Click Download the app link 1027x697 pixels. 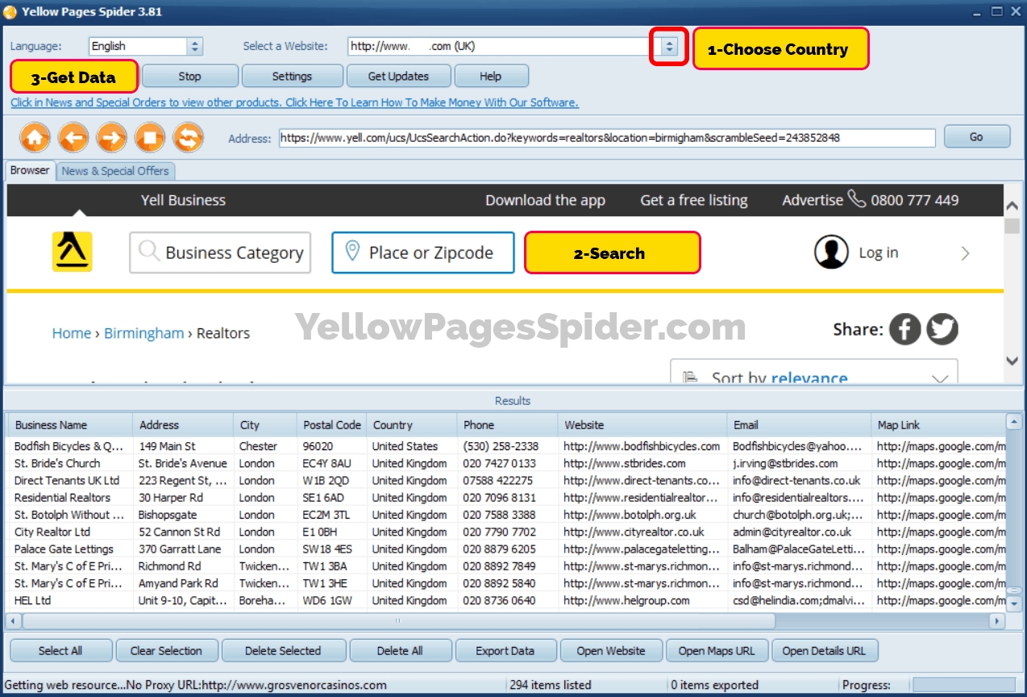click(545, 200)
